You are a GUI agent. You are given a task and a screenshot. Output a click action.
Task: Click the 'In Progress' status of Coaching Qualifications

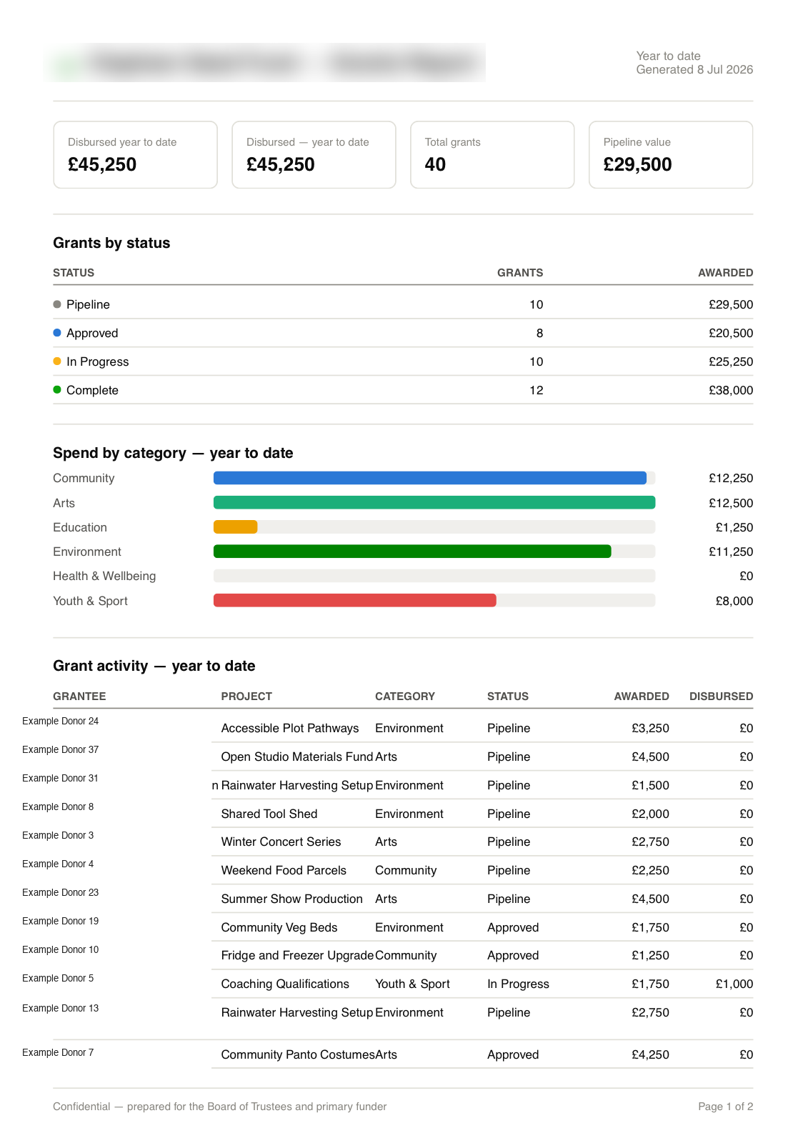coord(518,984)
